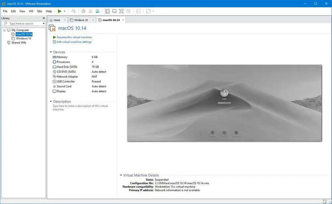Click the configuration file path text

pos(182,183)
